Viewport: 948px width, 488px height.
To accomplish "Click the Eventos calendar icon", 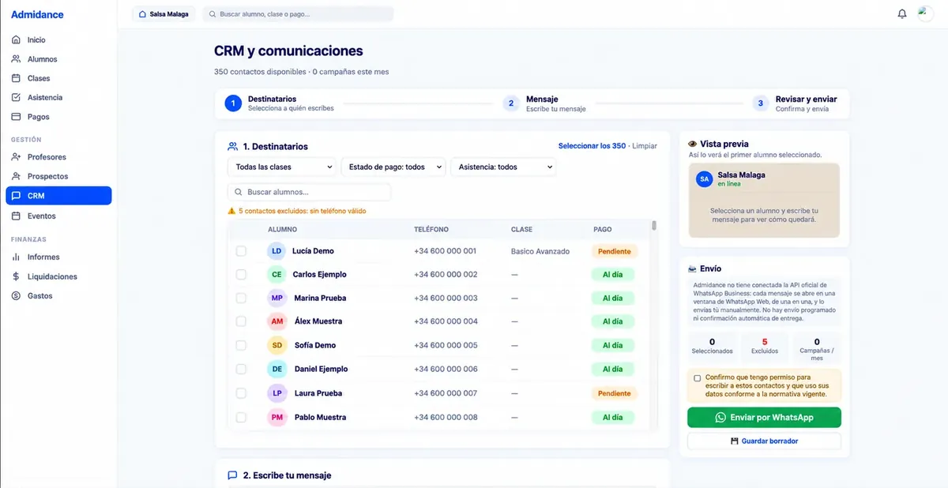I will (x=16, y=216).
